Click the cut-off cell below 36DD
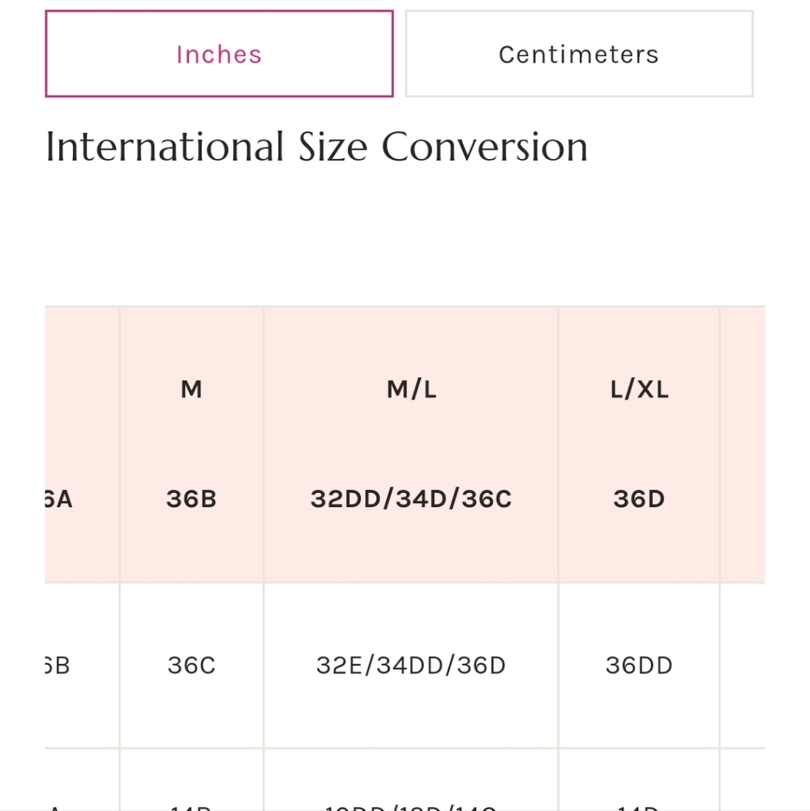Screen dimensions: 810x811 [639, 780]
